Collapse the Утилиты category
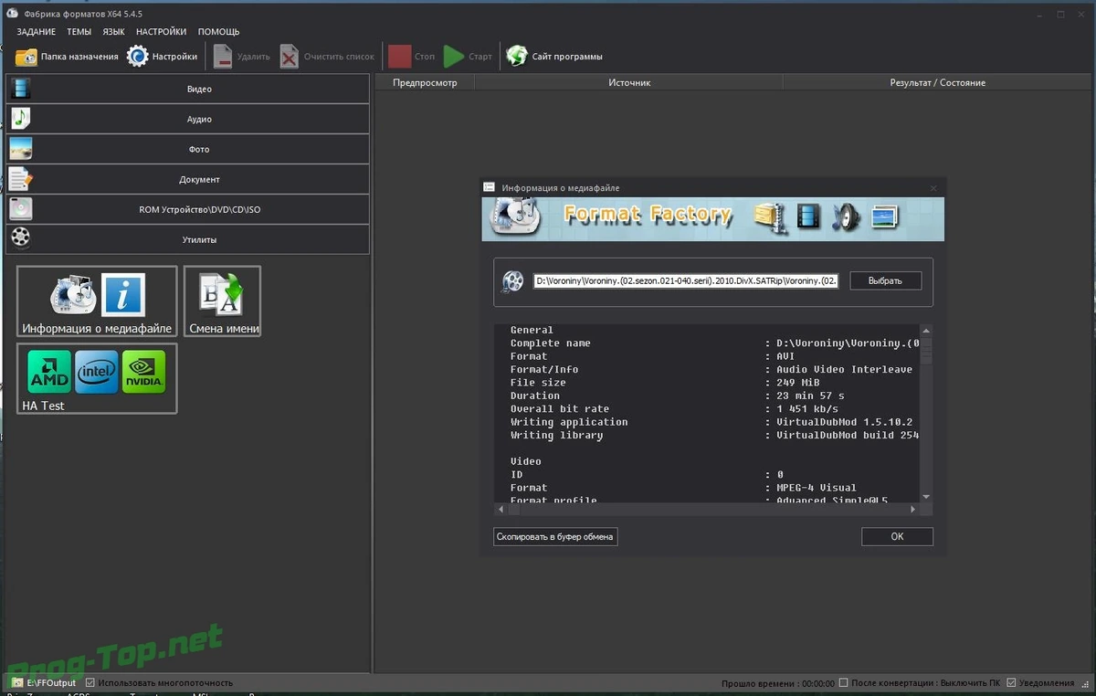The image size is (1096, 696). pyautogui.click(x=187, y=239)
